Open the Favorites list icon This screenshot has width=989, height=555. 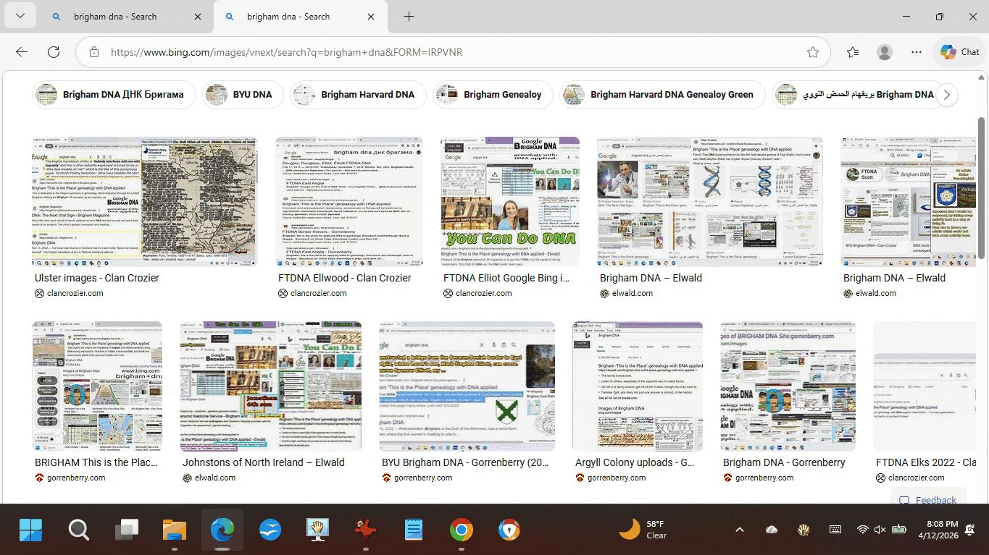pos(853,52)
